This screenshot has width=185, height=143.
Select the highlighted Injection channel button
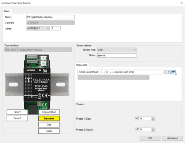click(x=49, y=118)
